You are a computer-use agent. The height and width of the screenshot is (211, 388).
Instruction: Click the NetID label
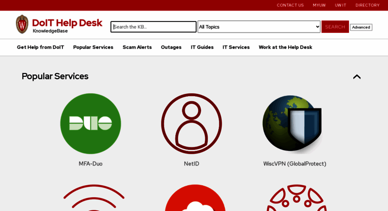point(192,164)
